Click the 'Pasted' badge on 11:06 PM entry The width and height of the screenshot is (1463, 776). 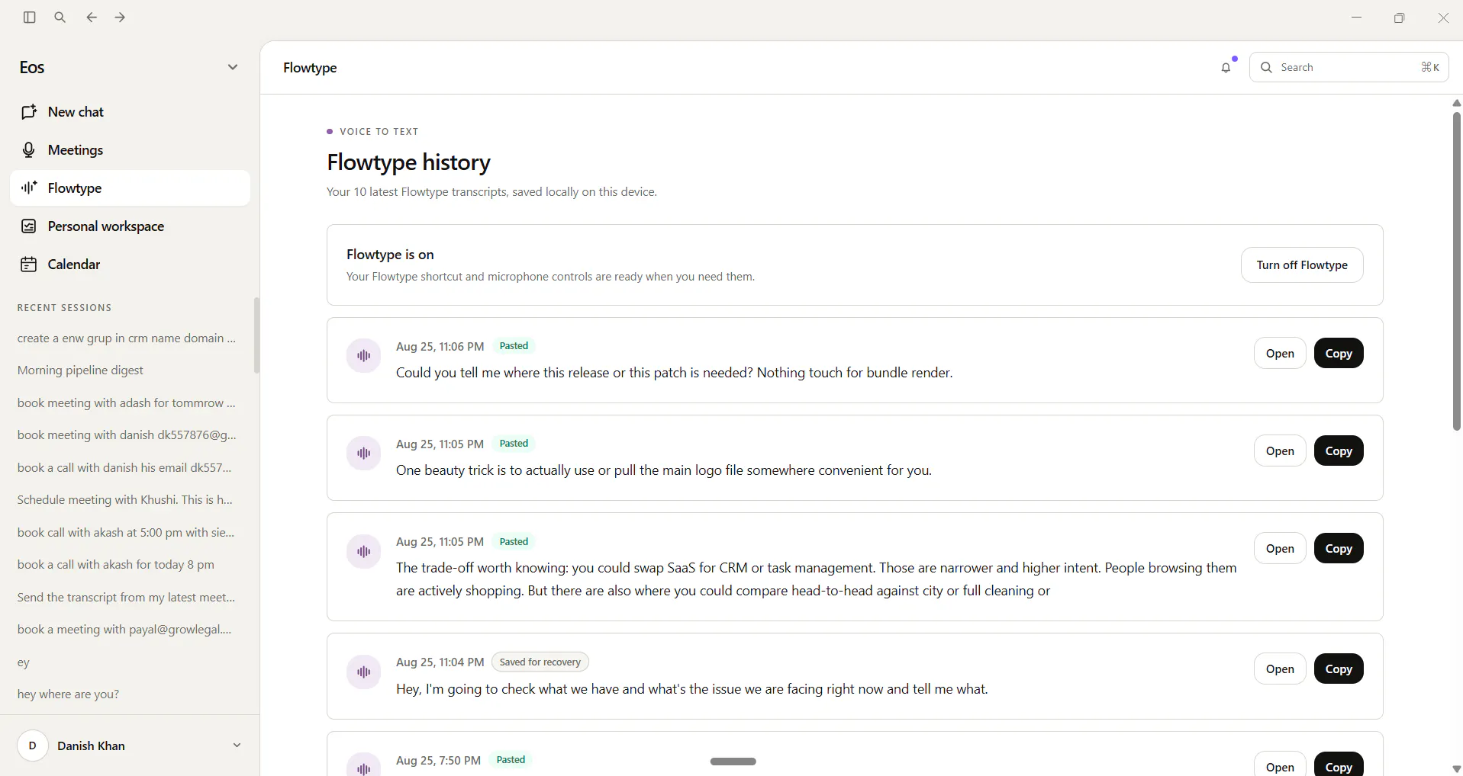point(514,346)
